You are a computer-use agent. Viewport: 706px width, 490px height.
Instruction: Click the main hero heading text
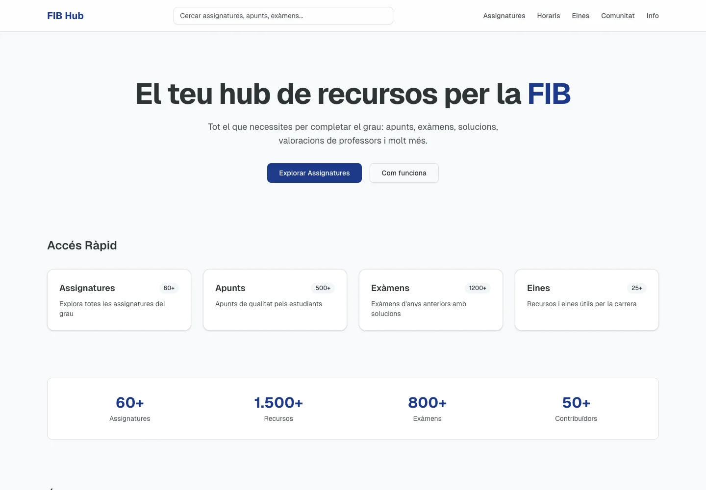(x=353, y=94)
